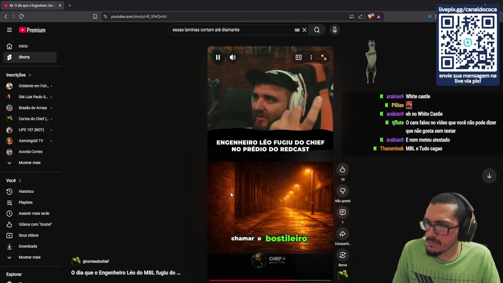Image resolution: width=503 pixels, height=283 pixels.
Task: Click chat username arabian9 next to 'White castle'
Action: pyautogui.click(x=395, y=96)
